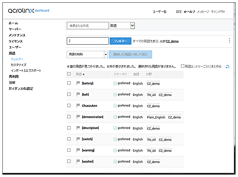Open 設定 in the top bar
This screenshot has width=238, height=177.
point(179,12)
